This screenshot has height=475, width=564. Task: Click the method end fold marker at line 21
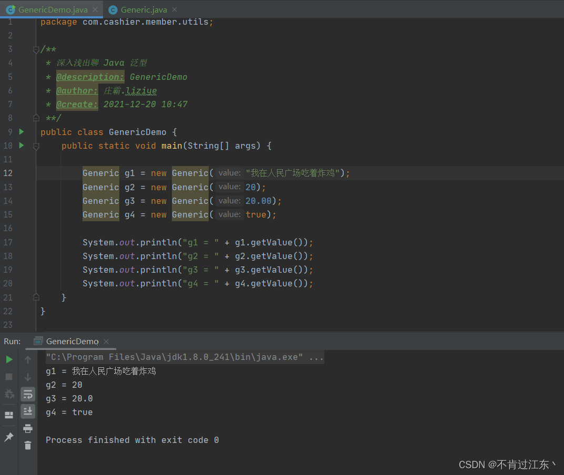pos(36,297)
